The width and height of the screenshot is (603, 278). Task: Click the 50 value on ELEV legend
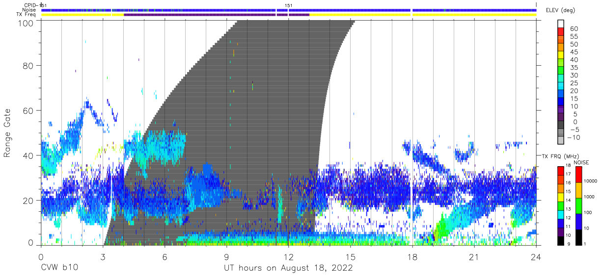pos(574,44)
